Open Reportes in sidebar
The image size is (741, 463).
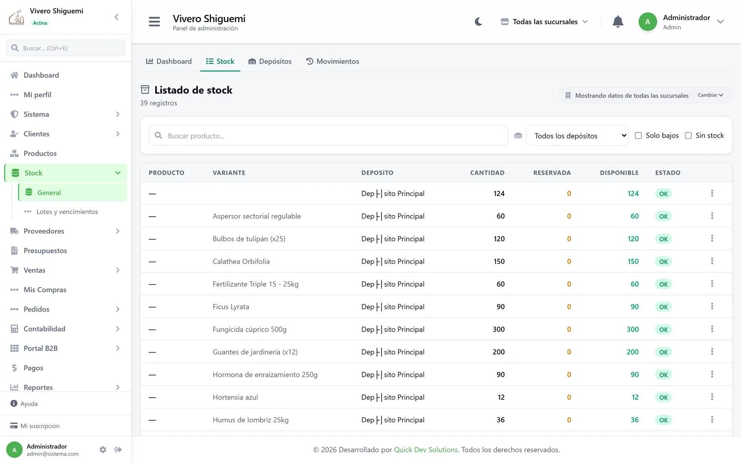click(66, 387)
